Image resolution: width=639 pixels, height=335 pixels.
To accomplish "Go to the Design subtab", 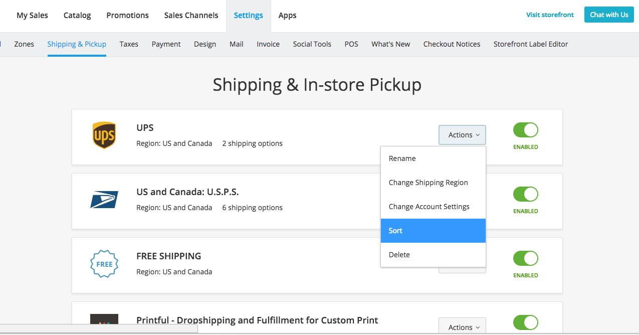I will coord(205,44).
